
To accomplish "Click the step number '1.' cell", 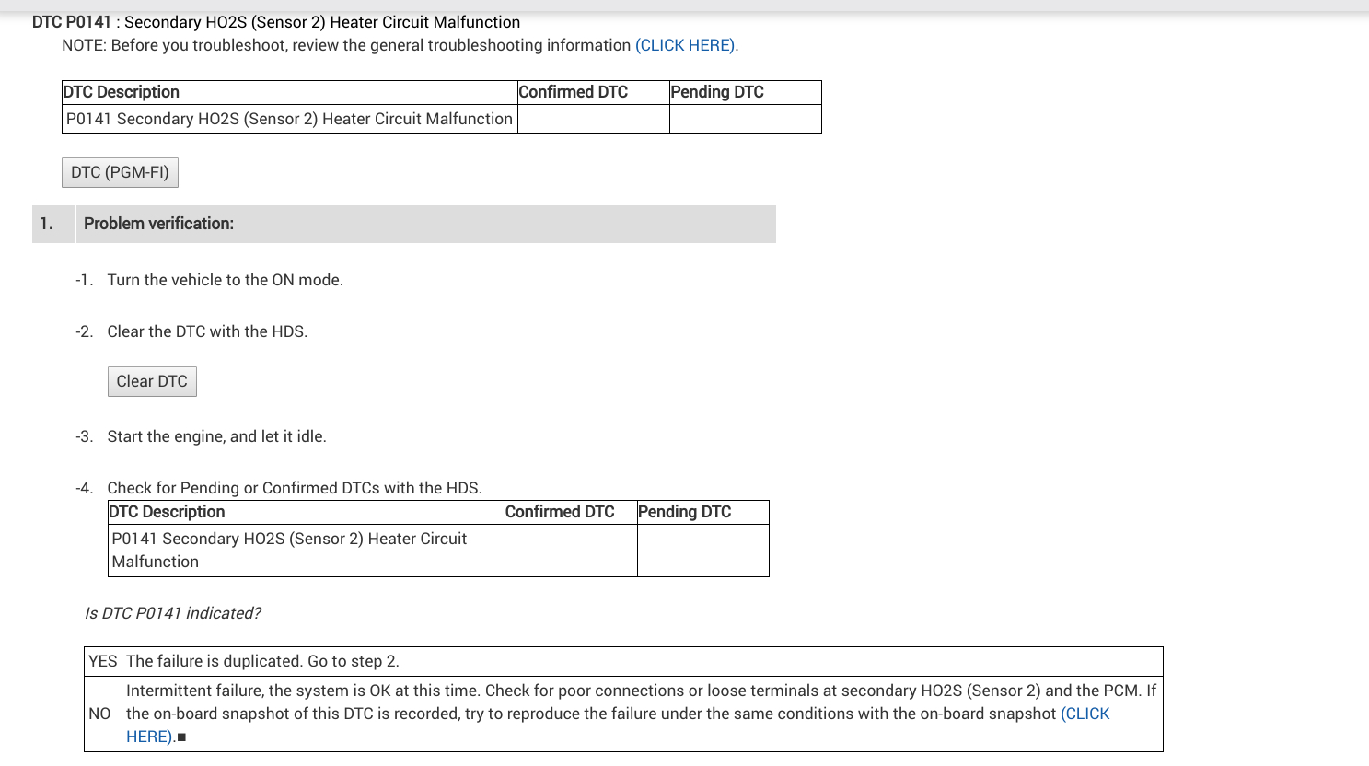I will pos(53,224).
